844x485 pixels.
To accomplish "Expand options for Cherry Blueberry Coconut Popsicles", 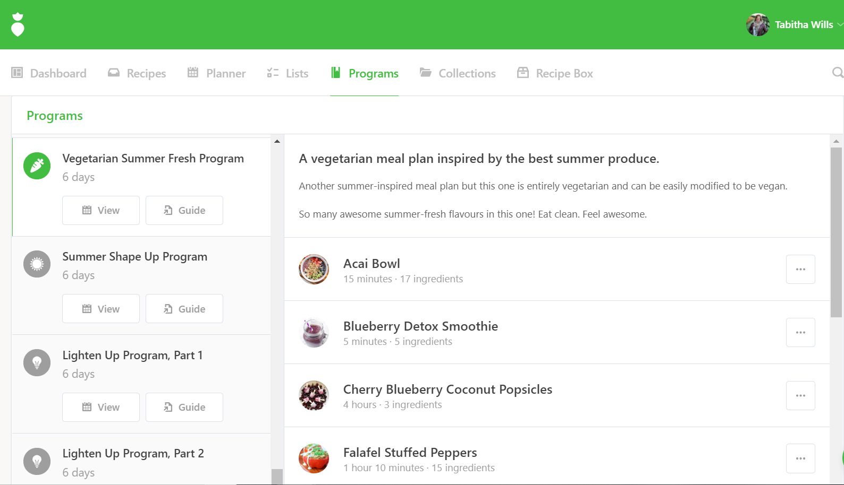I will (x=800, y=396).
